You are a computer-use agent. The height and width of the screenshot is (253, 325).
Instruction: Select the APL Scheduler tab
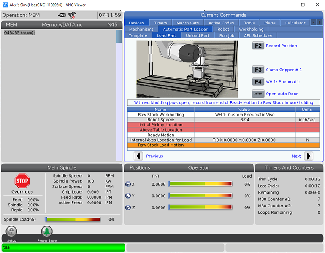point(259,35)
